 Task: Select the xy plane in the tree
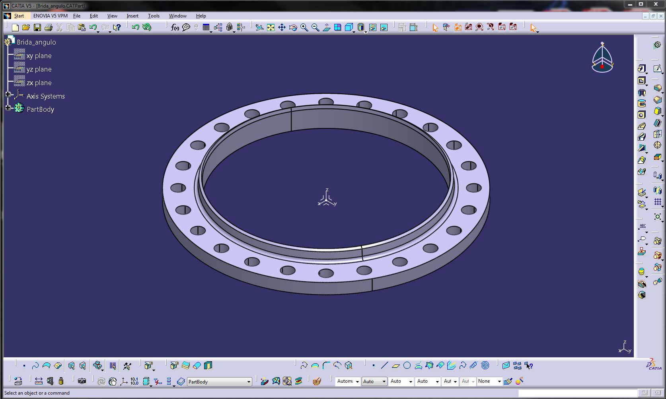(39, 56)
